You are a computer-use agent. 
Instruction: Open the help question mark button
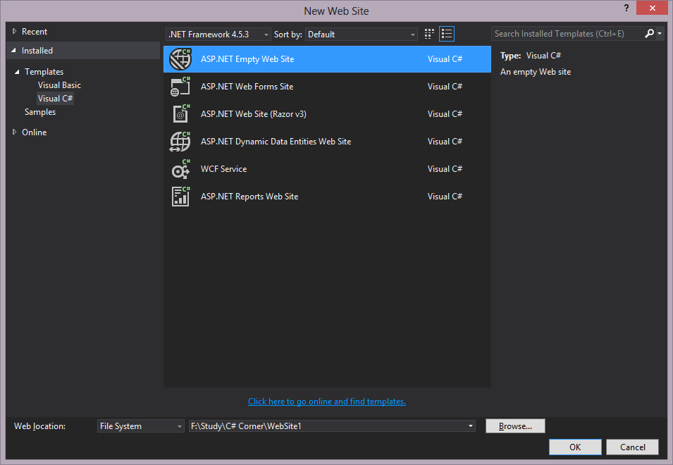coord(626,8)
